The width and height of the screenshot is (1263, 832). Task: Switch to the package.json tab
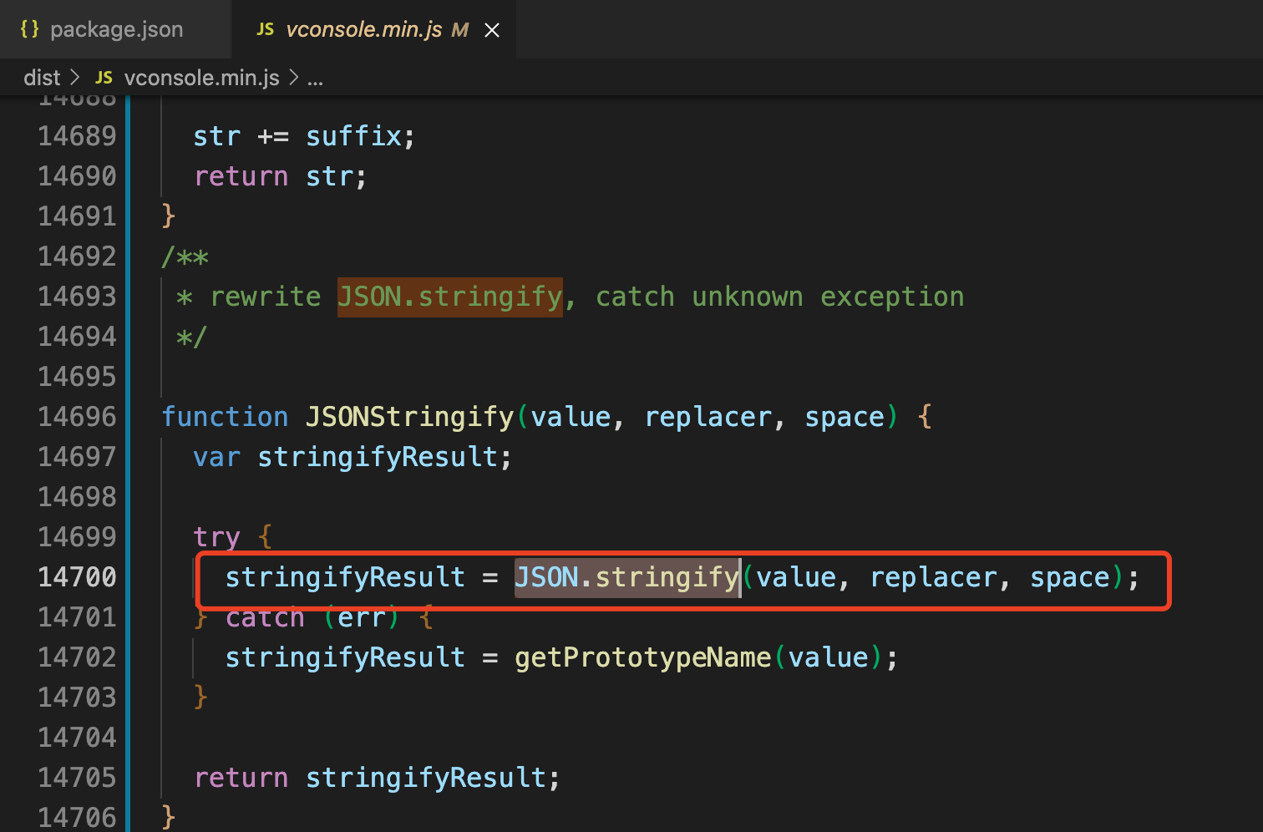tap(115, 29)
